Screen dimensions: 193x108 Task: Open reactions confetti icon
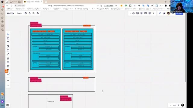pyautogui.click(x=164, y=13)
